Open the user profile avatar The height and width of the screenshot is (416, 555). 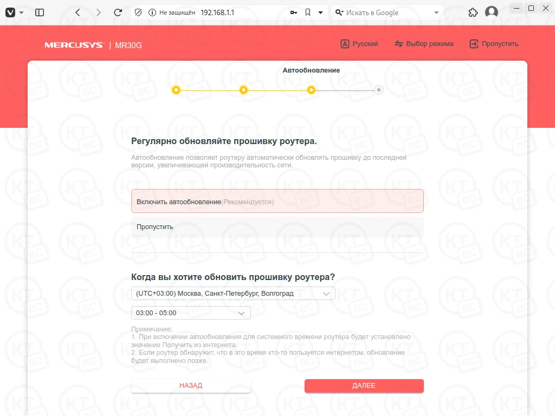pyautogui.click(x=492, y=12)
